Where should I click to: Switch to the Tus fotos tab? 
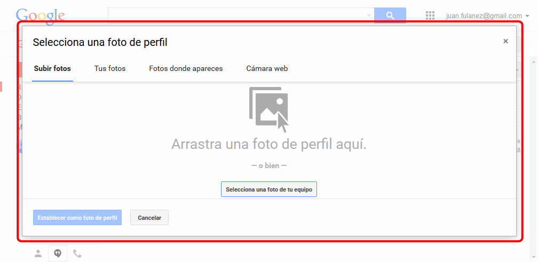point(110,68)
